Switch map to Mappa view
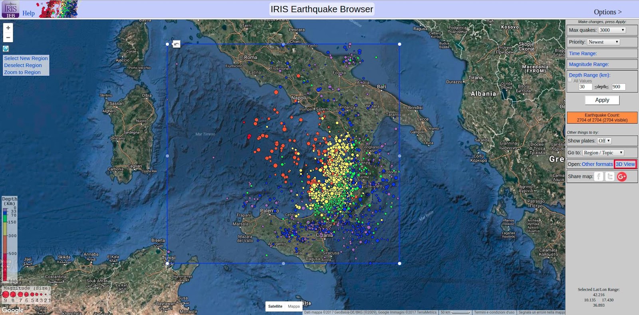Viewport: 639px width, 315px height. point(294,306)
